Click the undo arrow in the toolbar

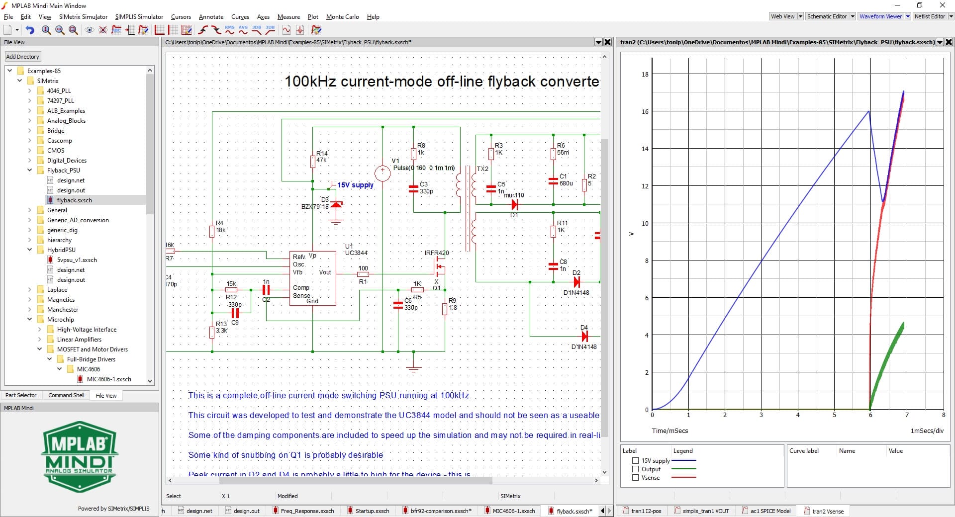click(x=30, y=30)
